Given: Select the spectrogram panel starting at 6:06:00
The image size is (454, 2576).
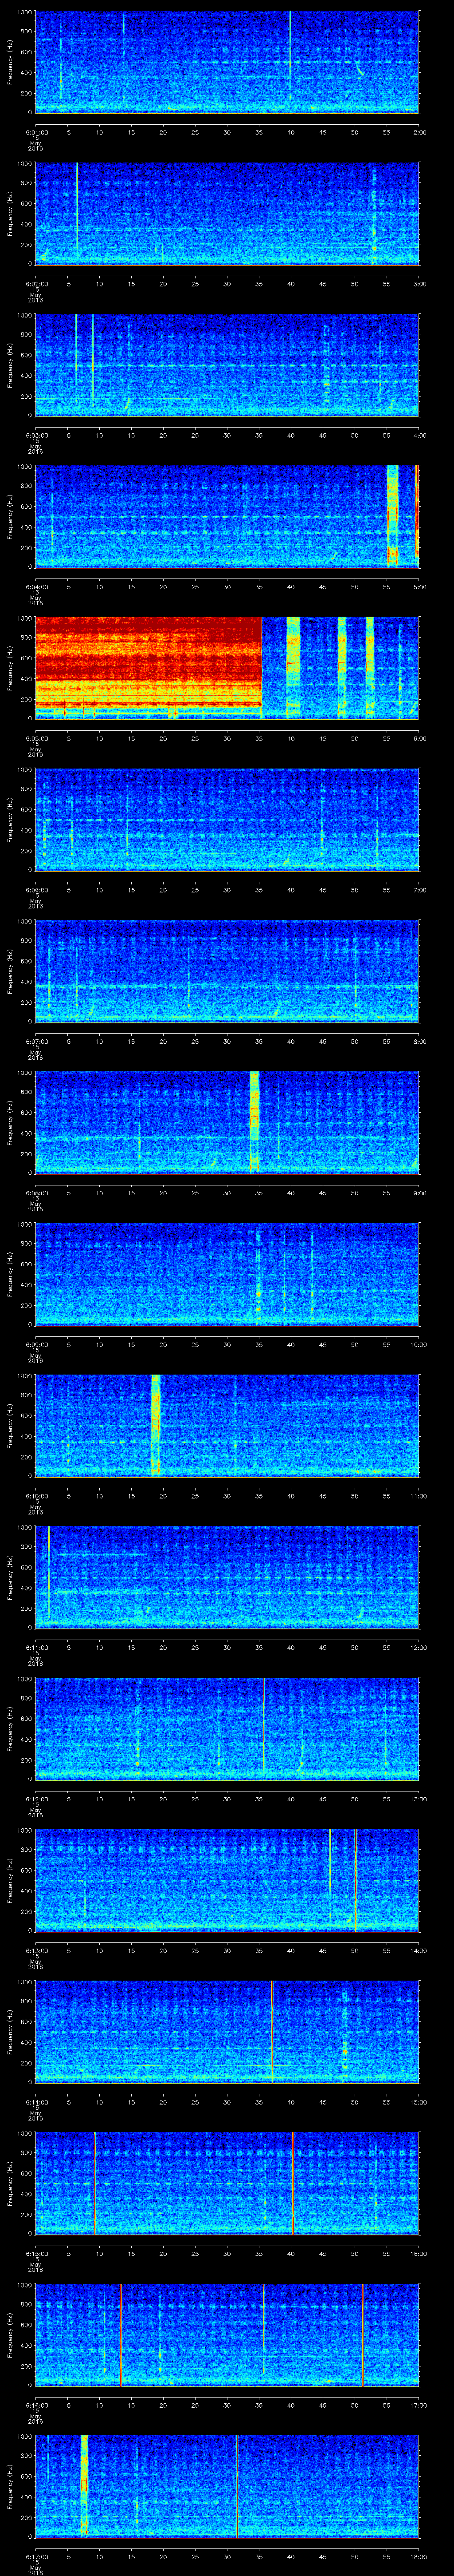Looking at the screenshot, I should click(x=227, y=820).
